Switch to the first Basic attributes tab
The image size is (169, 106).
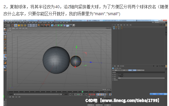point(116,70)
